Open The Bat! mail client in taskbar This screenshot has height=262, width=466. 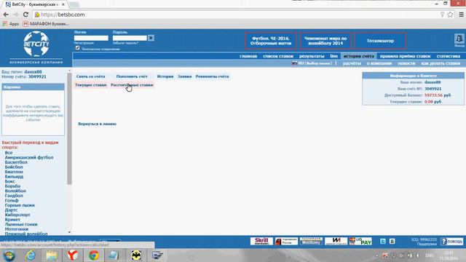tap(136, 255)
